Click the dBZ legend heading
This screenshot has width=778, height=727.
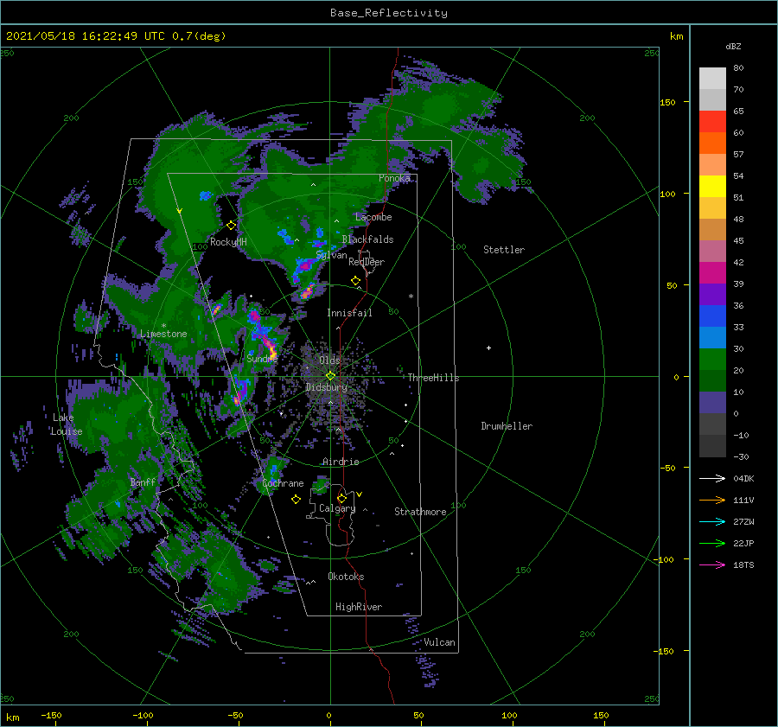(733, 46)
